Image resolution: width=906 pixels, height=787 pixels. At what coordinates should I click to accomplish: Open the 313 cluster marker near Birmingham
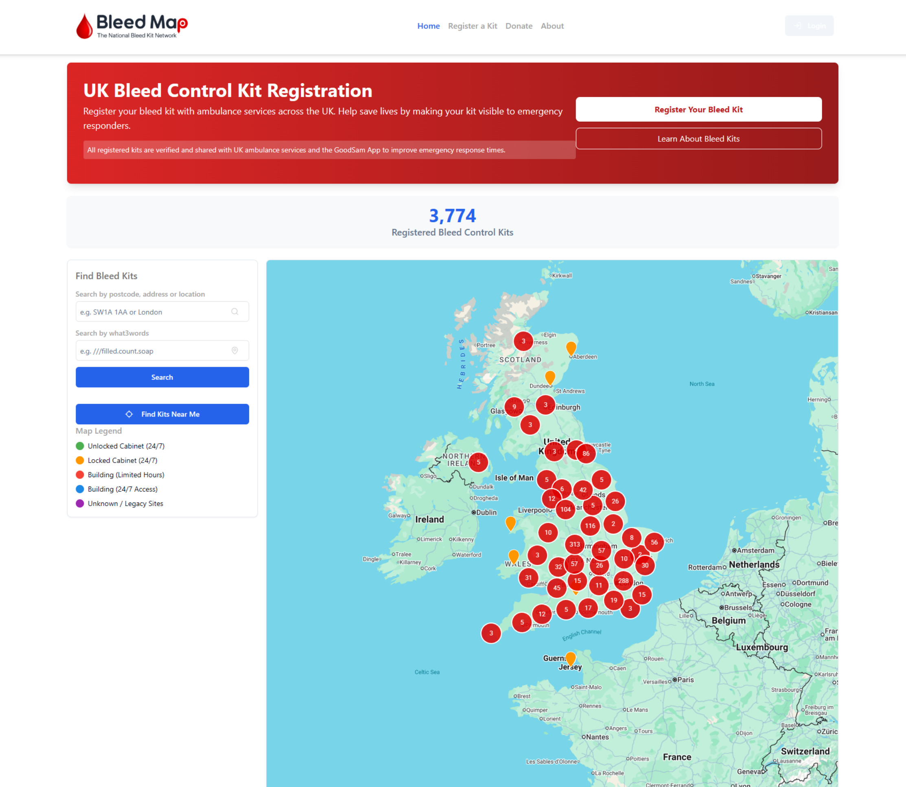coord(574,544)
